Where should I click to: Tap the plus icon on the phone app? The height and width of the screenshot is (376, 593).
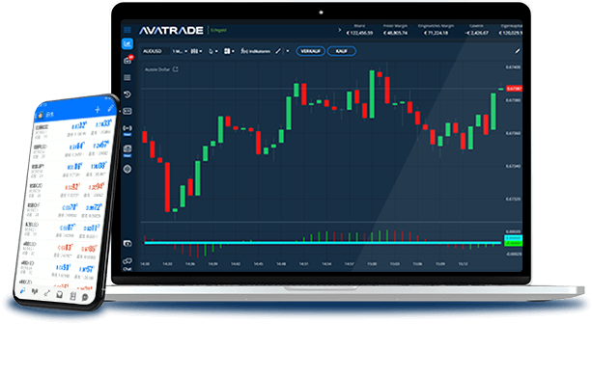(98, 110)
